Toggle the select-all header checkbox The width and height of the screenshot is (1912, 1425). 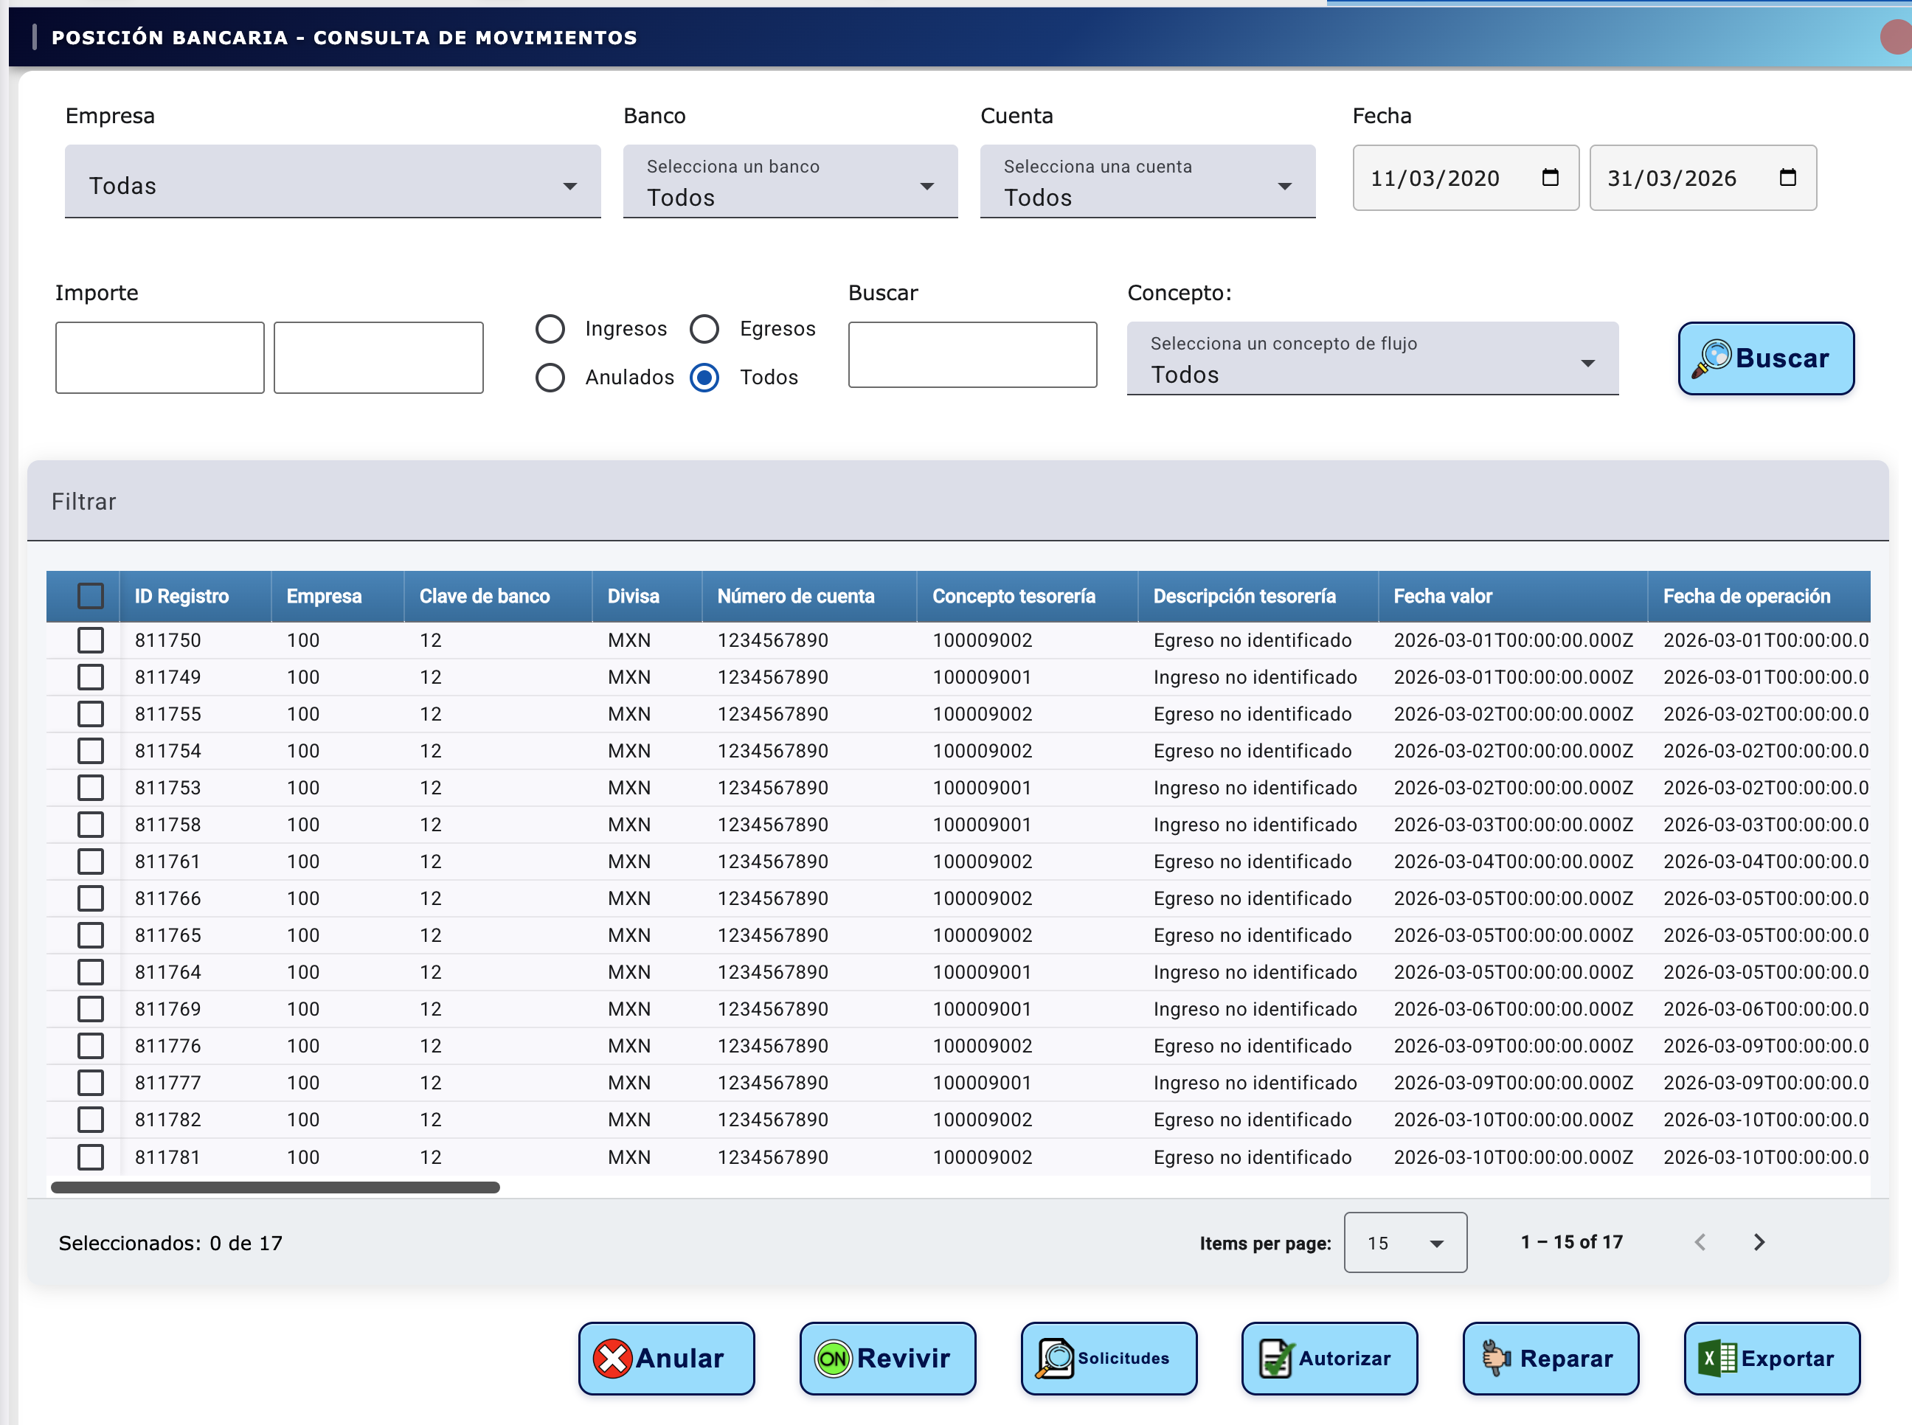pyautogui.click(x=91, y=596)
